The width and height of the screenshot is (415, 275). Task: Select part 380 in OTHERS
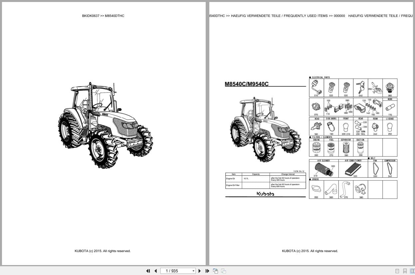tap(360, 190)
